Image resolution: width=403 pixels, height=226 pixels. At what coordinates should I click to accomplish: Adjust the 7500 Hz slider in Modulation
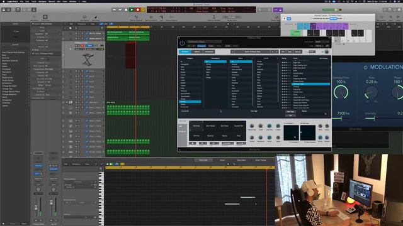(341, 118)
